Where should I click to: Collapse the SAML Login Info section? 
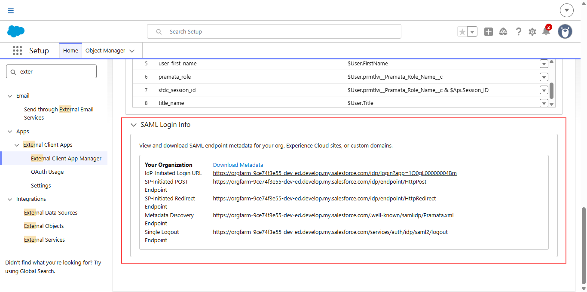134,125
